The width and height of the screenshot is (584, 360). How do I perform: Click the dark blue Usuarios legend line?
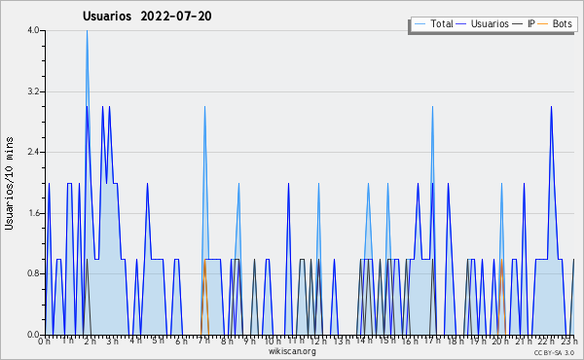coord(461,24)
